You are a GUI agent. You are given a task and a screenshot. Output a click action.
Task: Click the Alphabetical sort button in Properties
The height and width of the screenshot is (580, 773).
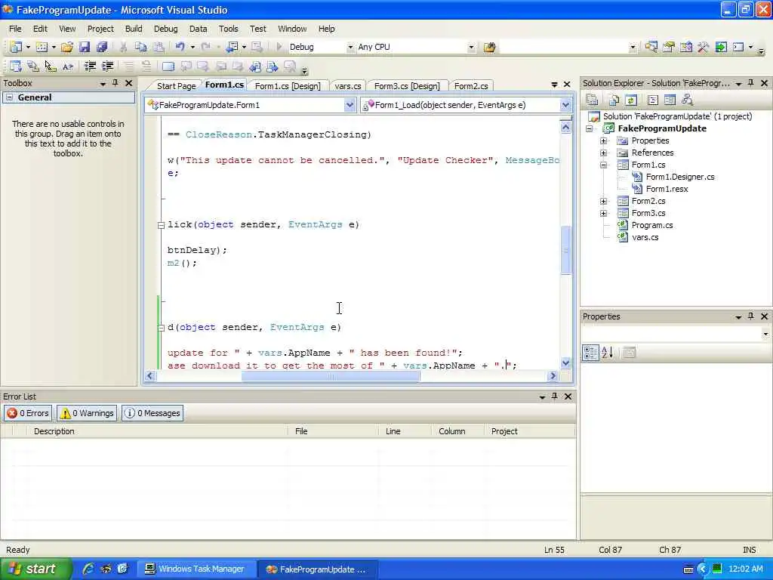pyautogui.click(x=608, y=352)
